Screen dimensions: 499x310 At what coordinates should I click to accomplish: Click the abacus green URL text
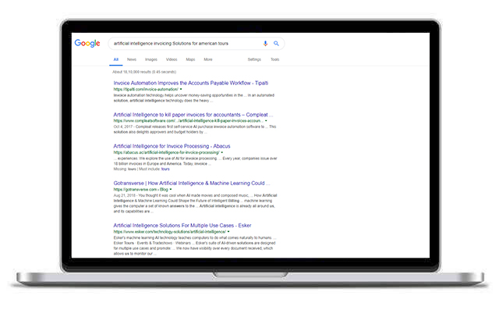tap(166, 152)
